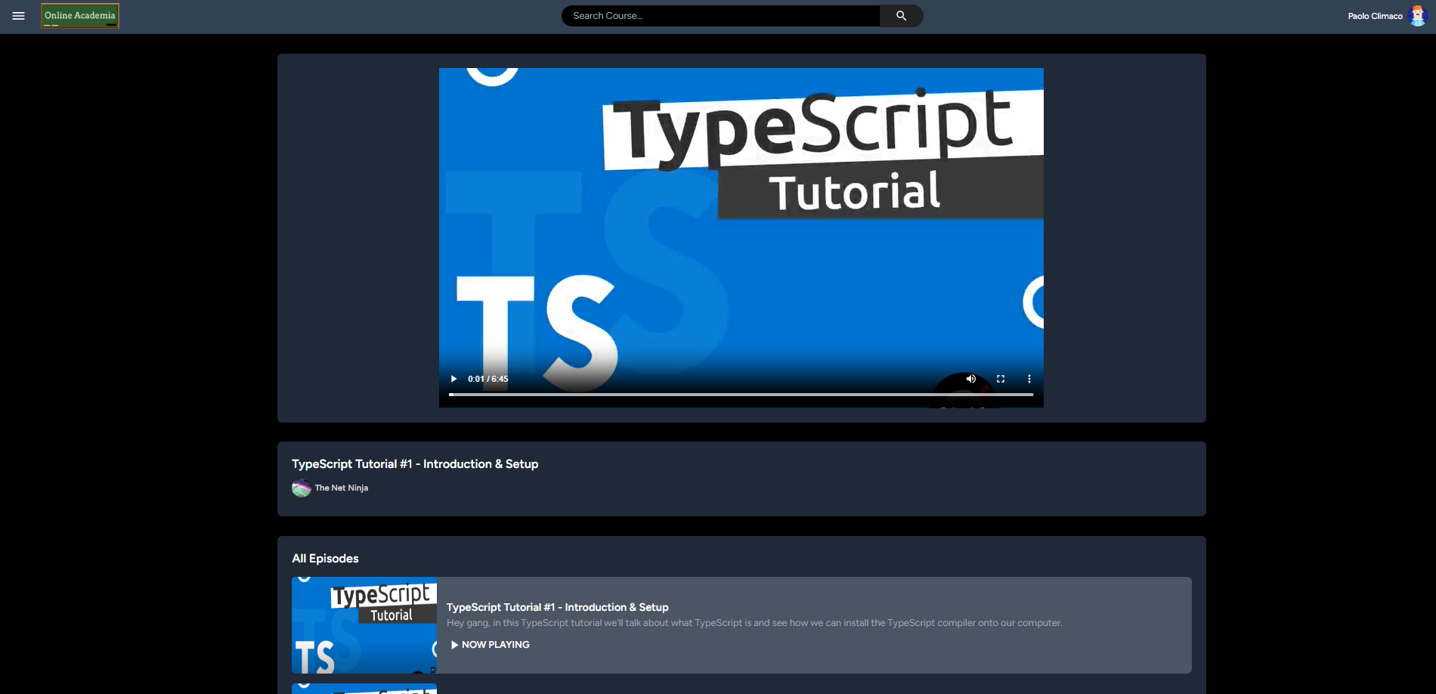Screen dimensions: 1436x694
Task: Click The Net Ninja channel name link
Action: click(342, 488)
